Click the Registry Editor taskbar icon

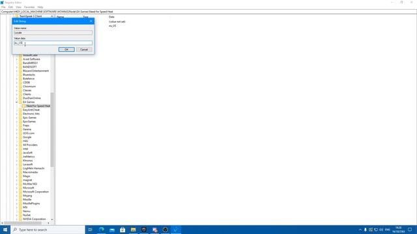(x=176, y=229)
